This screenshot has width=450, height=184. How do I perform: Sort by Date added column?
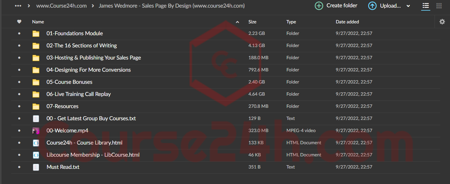[347, 22]
